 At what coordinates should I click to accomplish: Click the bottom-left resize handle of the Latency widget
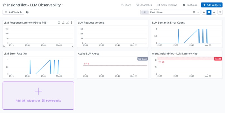coord(4,46)
